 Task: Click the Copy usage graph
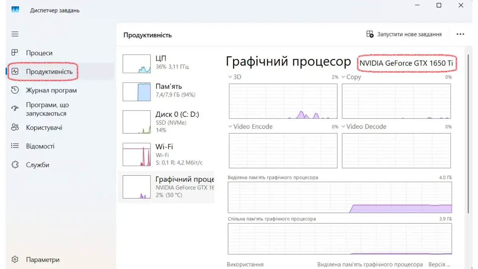point(397,101)
